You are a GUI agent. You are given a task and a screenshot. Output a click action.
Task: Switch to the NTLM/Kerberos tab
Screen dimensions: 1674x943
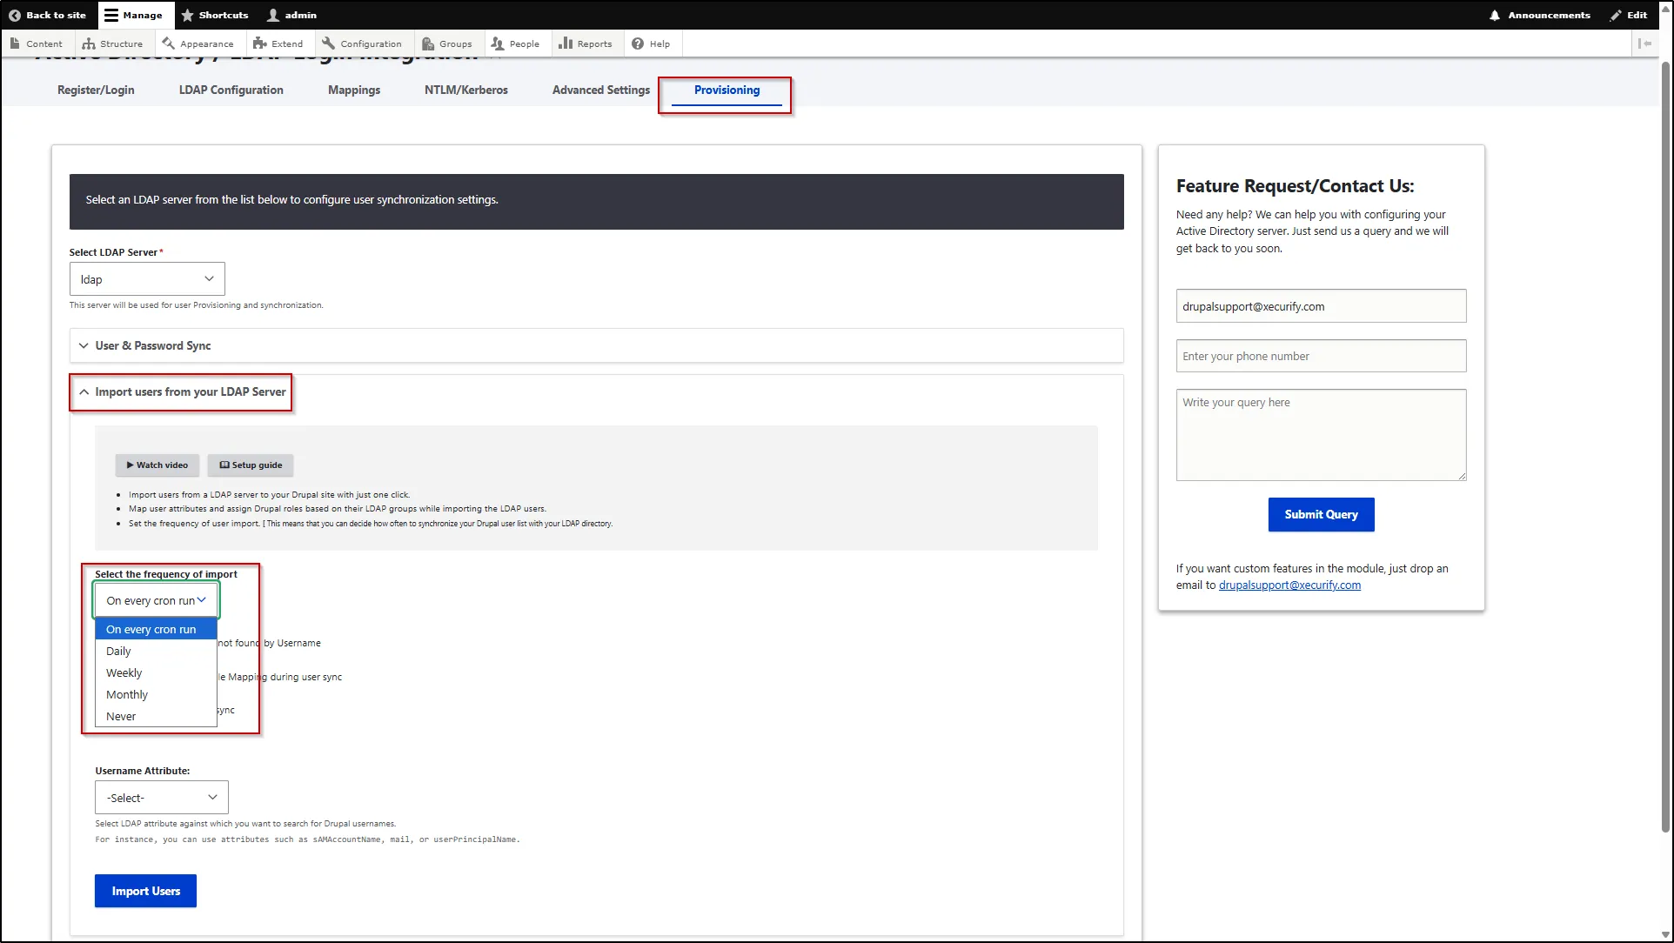[465, 89]
